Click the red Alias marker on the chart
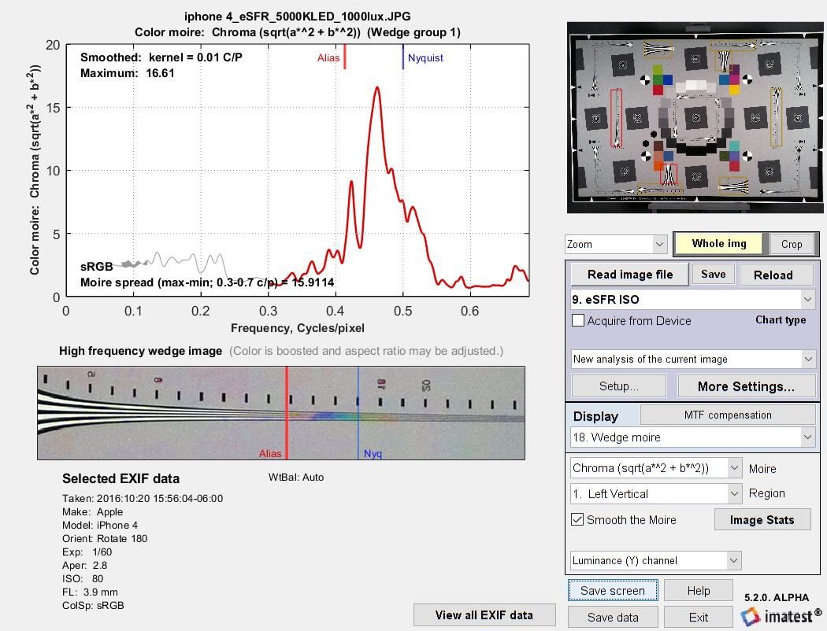The height and width of the screenshot is (631, 827). click(x=344, y=57)
